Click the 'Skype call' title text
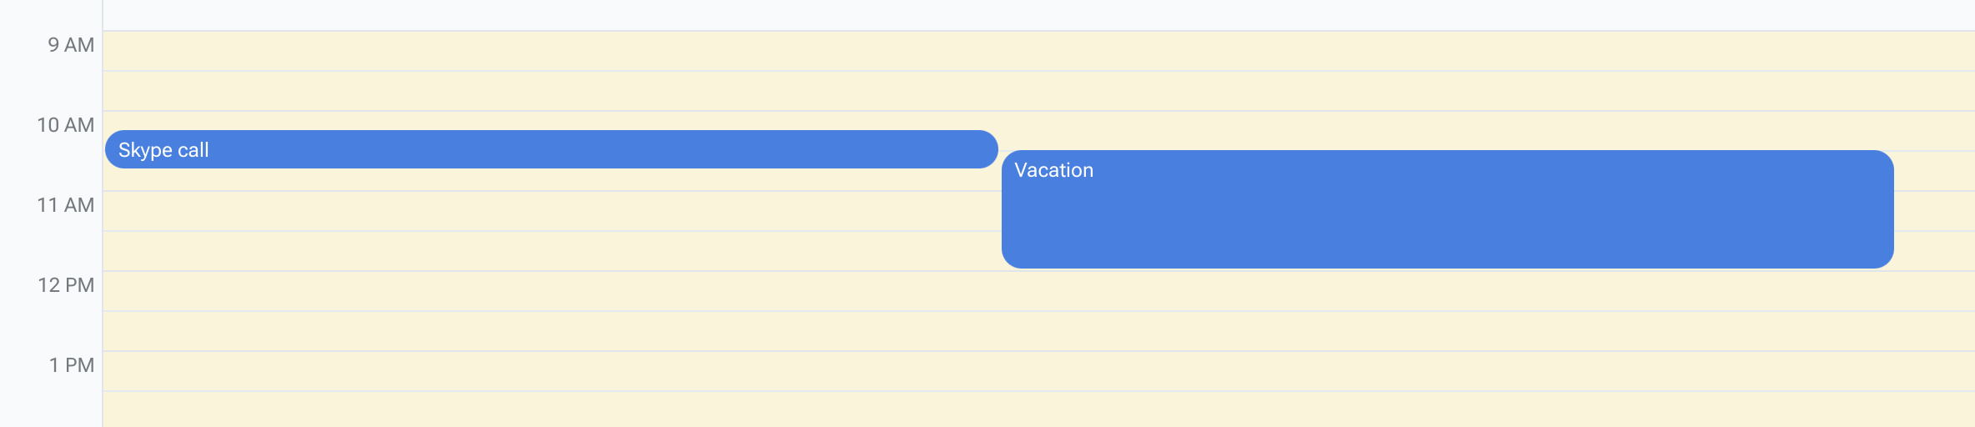Viewport: 1975px width, 427px height. click(163, 150)
